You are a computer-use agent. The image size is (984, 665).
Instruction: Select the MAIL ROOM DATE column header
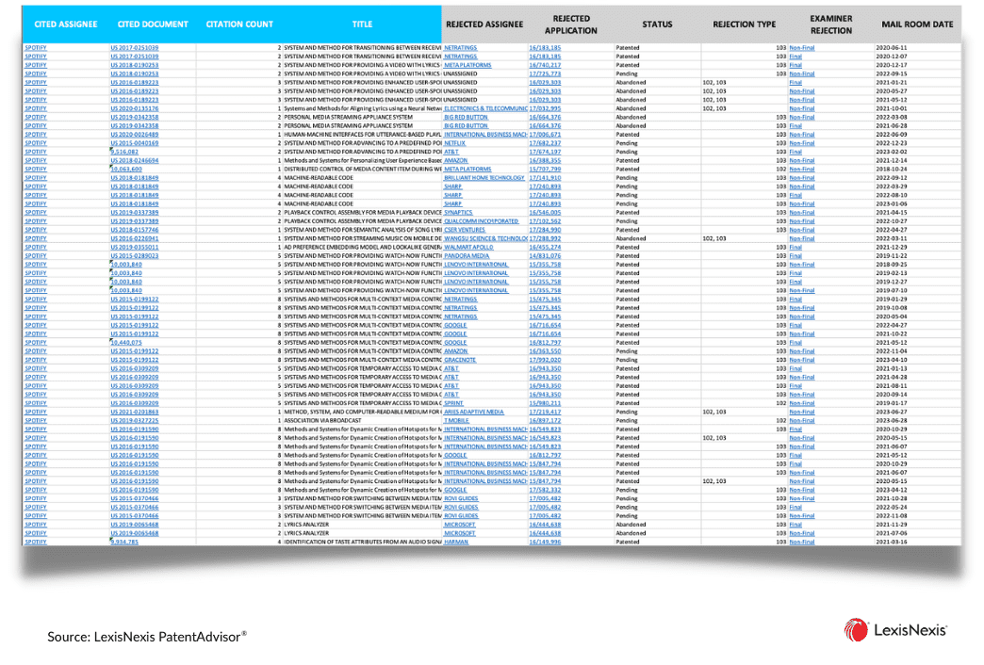917,24
